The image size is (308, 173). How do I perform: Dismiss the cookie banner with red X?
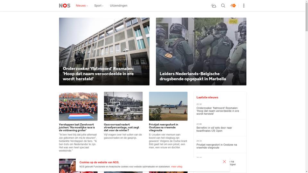click(x=224, y=161)
